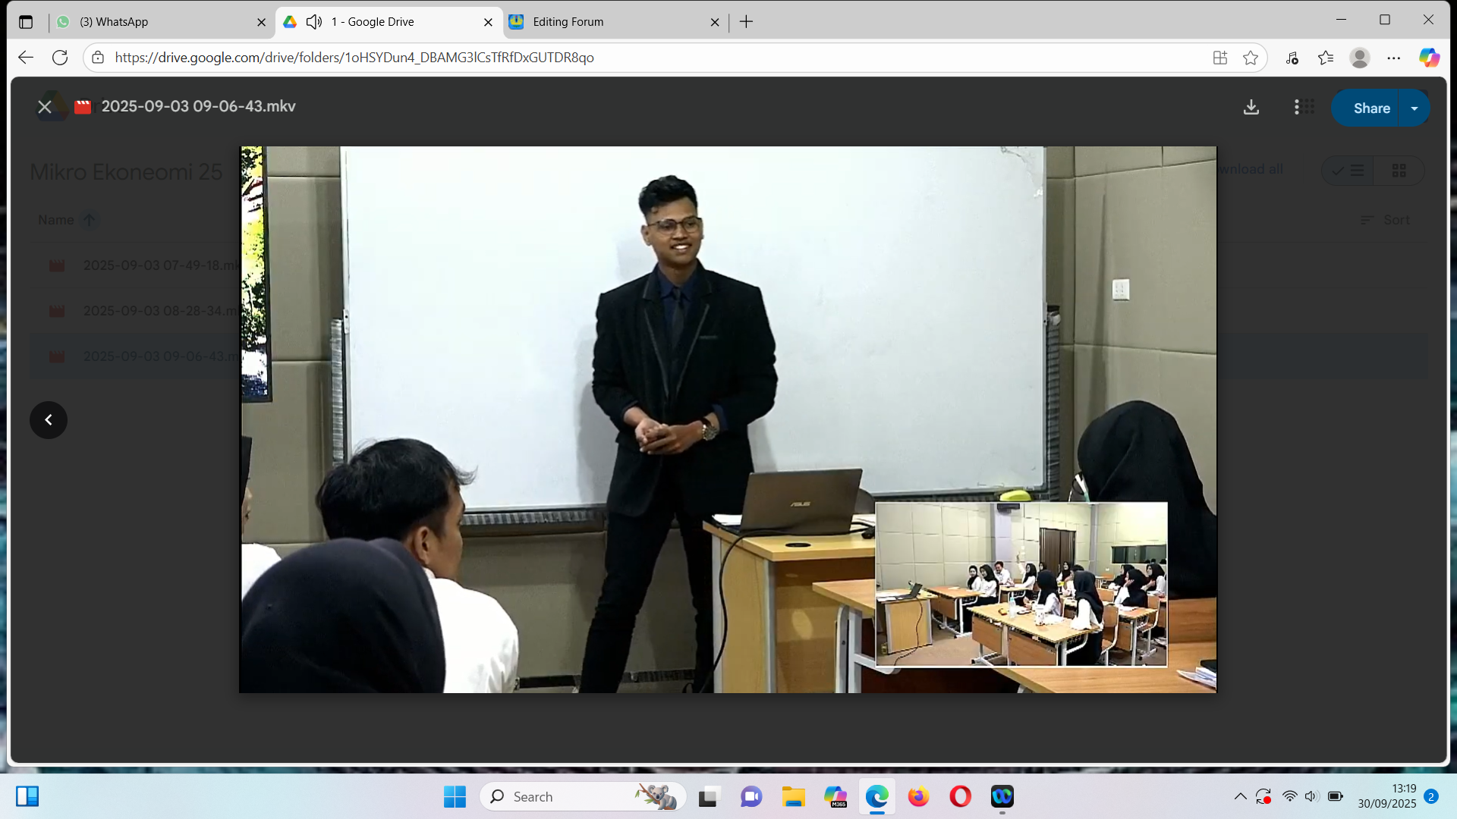Show hidden system tray icons chevron

point(1240,796)
